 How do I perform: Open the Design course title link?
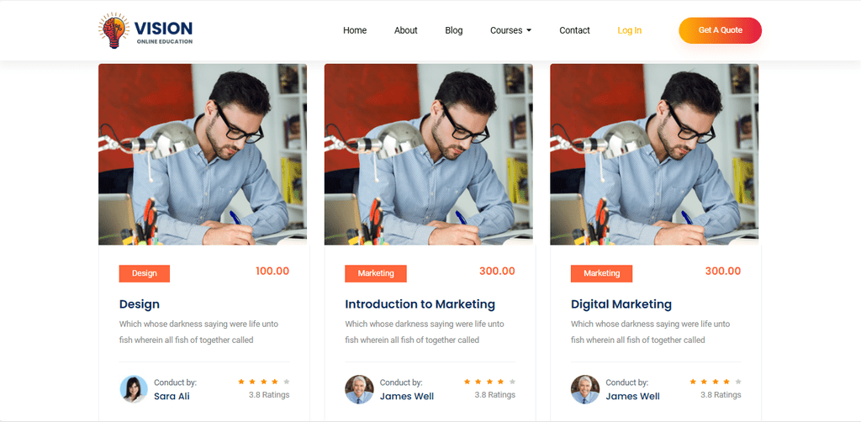tap(140, 304)
